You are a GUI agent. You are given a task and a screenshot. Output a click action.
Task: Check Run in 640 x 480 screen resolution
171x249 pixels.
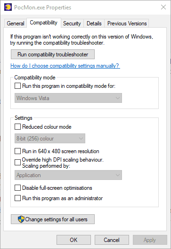pos(18,151)
